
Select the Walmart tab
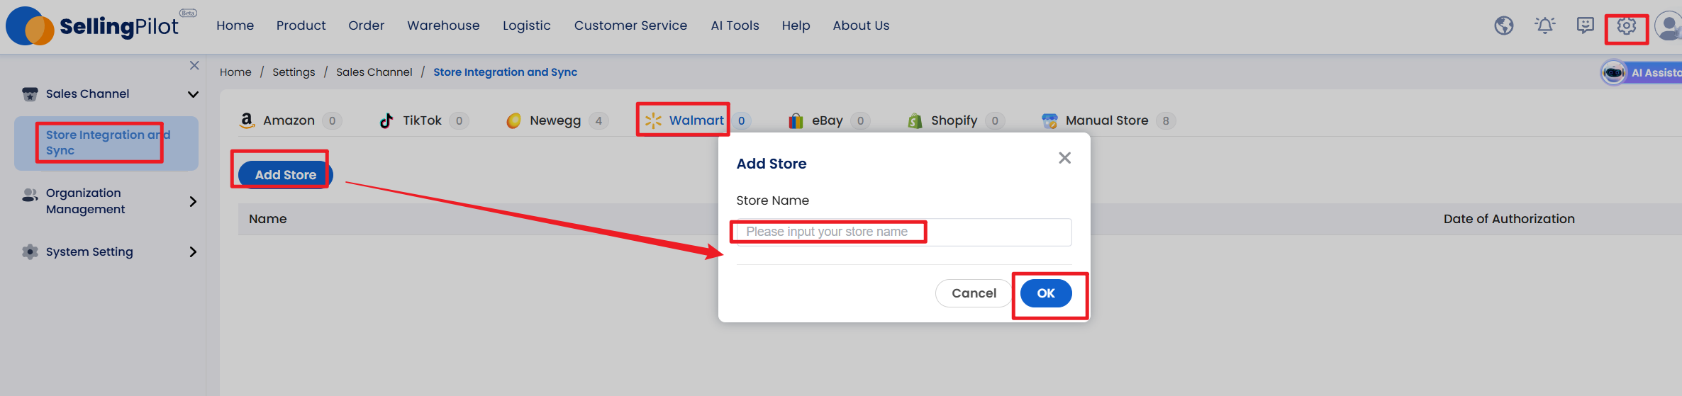698,120
